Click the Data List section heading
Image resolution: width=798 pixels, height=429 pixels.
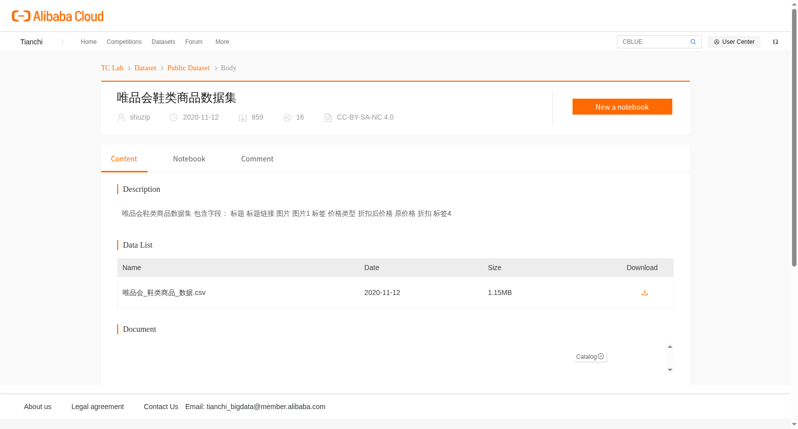click(x=138, y=245)
